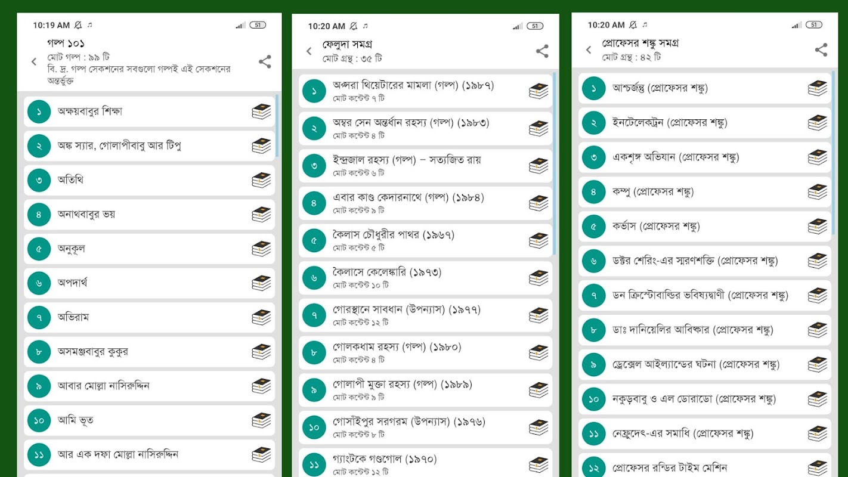Tap the book icon beside অসমঞ্জবাবুর কুকুর
The width and height of the screenshot is (848, 477).
261,352
